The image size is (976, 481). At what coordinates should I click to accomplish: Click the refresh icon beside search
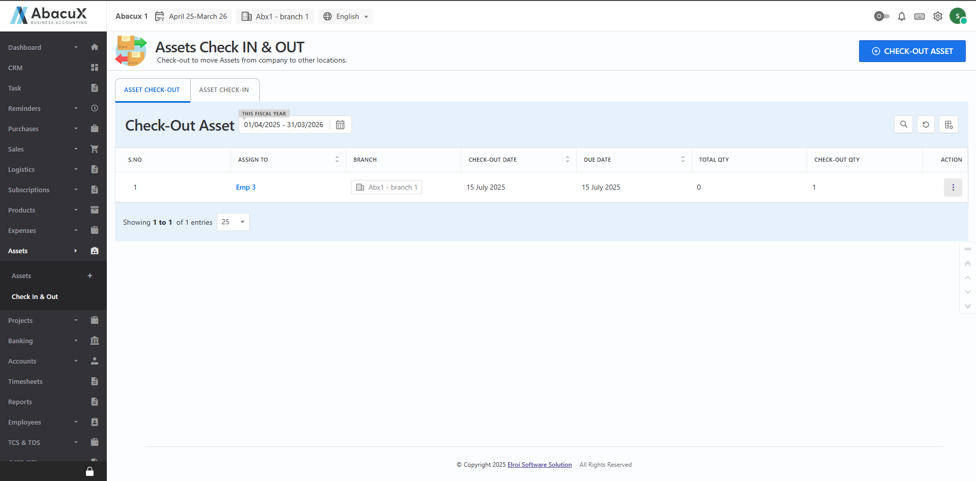click(x=926, y=125)
